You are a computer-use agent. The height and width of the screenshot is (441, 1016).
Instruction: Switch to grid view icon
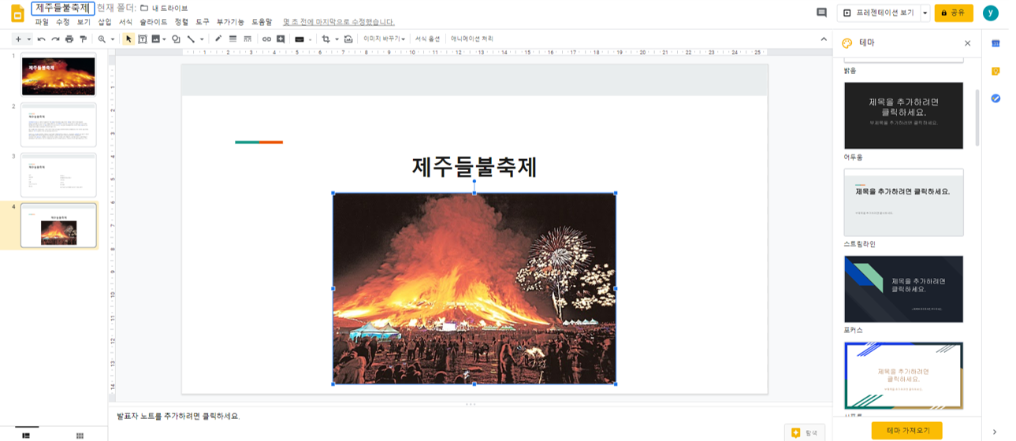tap(80, 435)
